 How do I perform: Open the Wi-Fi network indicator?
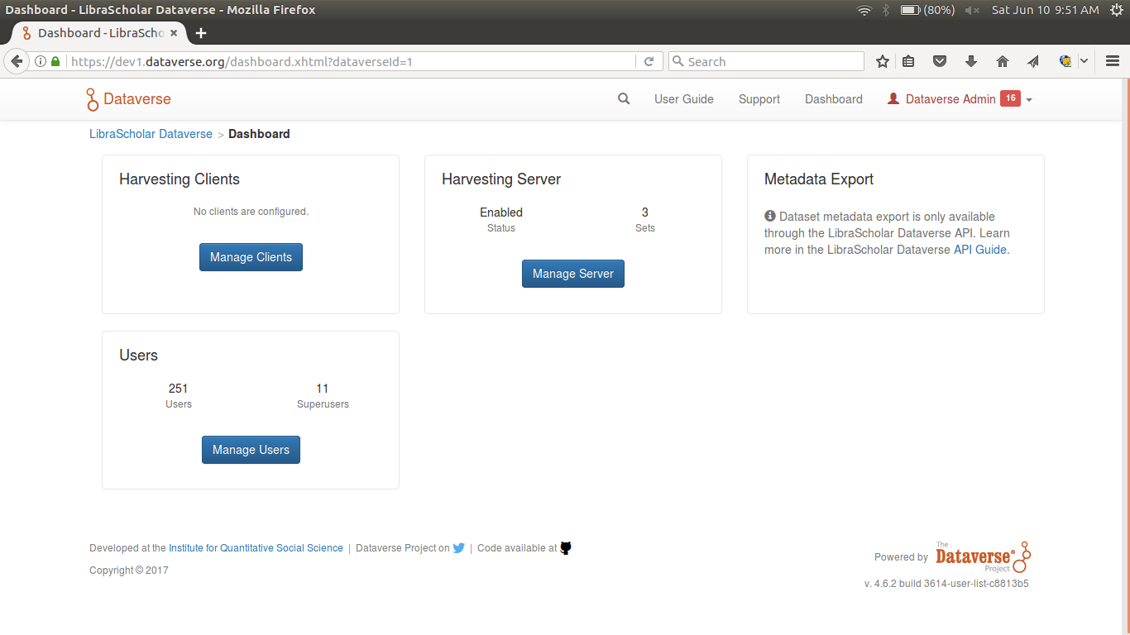[x=864, y=10]
